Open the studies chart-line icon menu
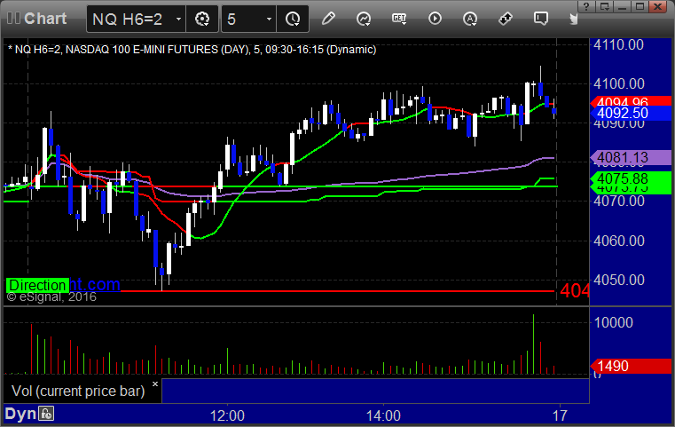The height and width of the screenshot is (427, 675). pos(364,19)
